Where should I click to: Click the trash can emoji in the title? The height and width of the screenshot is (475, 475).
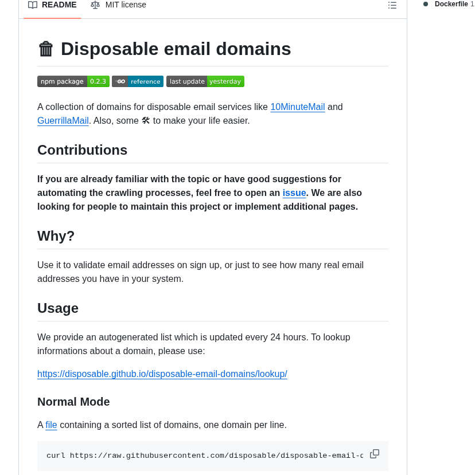46,49
